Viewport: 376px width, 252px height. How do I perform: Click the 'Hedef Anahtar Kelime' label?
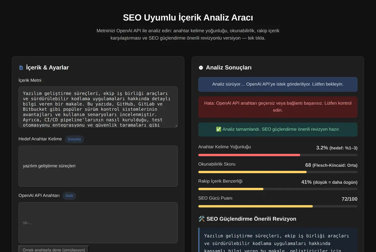tap(40, 139)
